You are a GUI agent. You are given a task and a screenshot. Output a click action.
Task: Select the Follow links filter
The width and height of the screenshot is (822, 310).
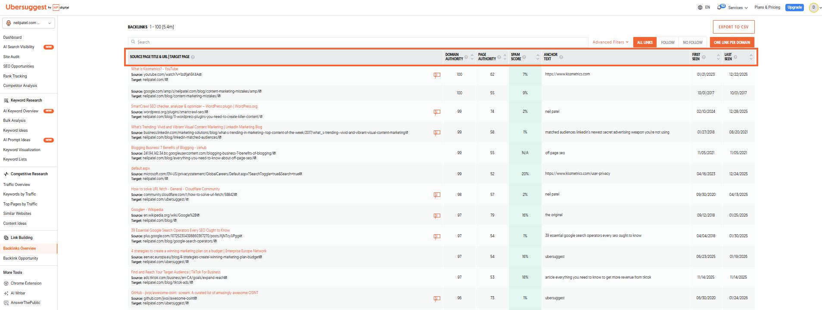click(668, 42)
